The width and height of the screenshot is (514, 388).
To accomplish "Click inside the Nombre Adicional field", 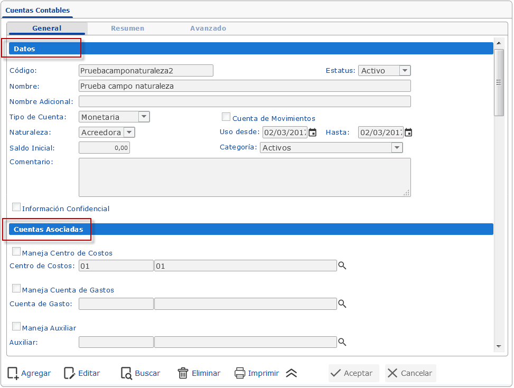I will click(x=245, y=101).
